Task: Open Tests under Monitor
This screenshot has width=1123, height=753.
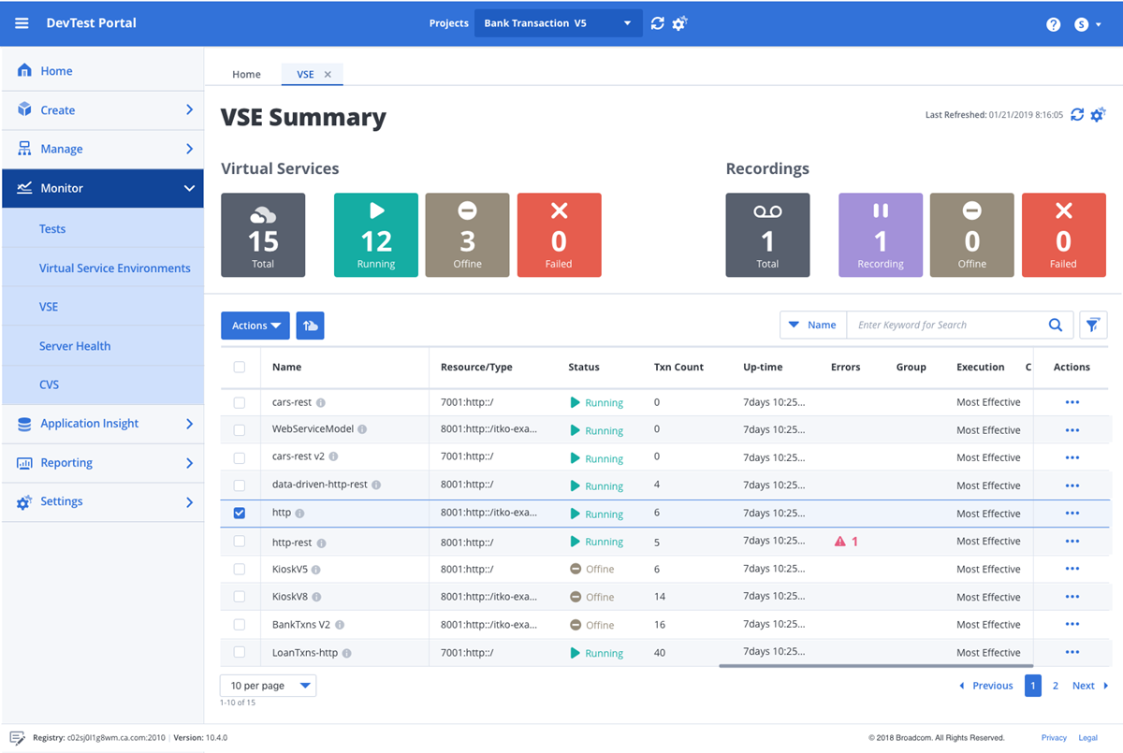Action: pyautogui.click(x=103, y=229)
